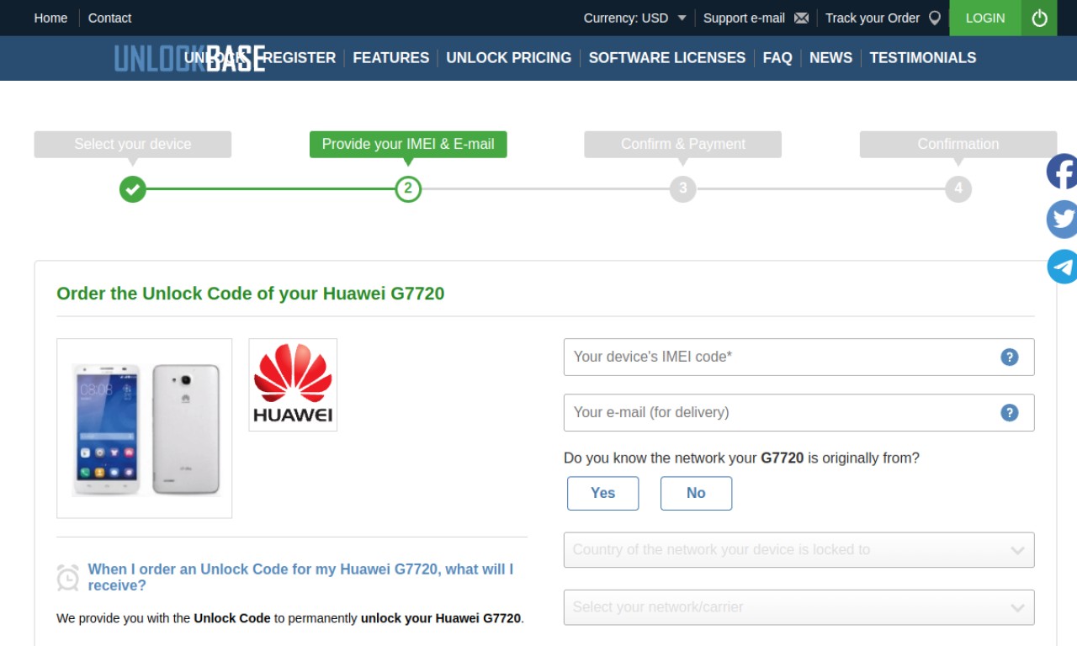Click the Confirmation step label

point(958,144)
